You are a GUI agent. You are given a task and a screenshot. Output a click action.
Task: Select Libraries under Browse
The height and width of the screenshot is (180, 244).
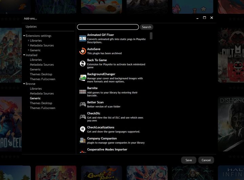(x=36, y=88)
